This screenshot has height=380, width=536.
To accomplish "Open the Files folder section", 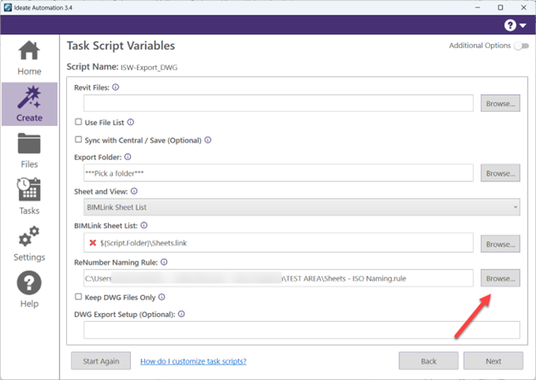I will pos(29,150).
